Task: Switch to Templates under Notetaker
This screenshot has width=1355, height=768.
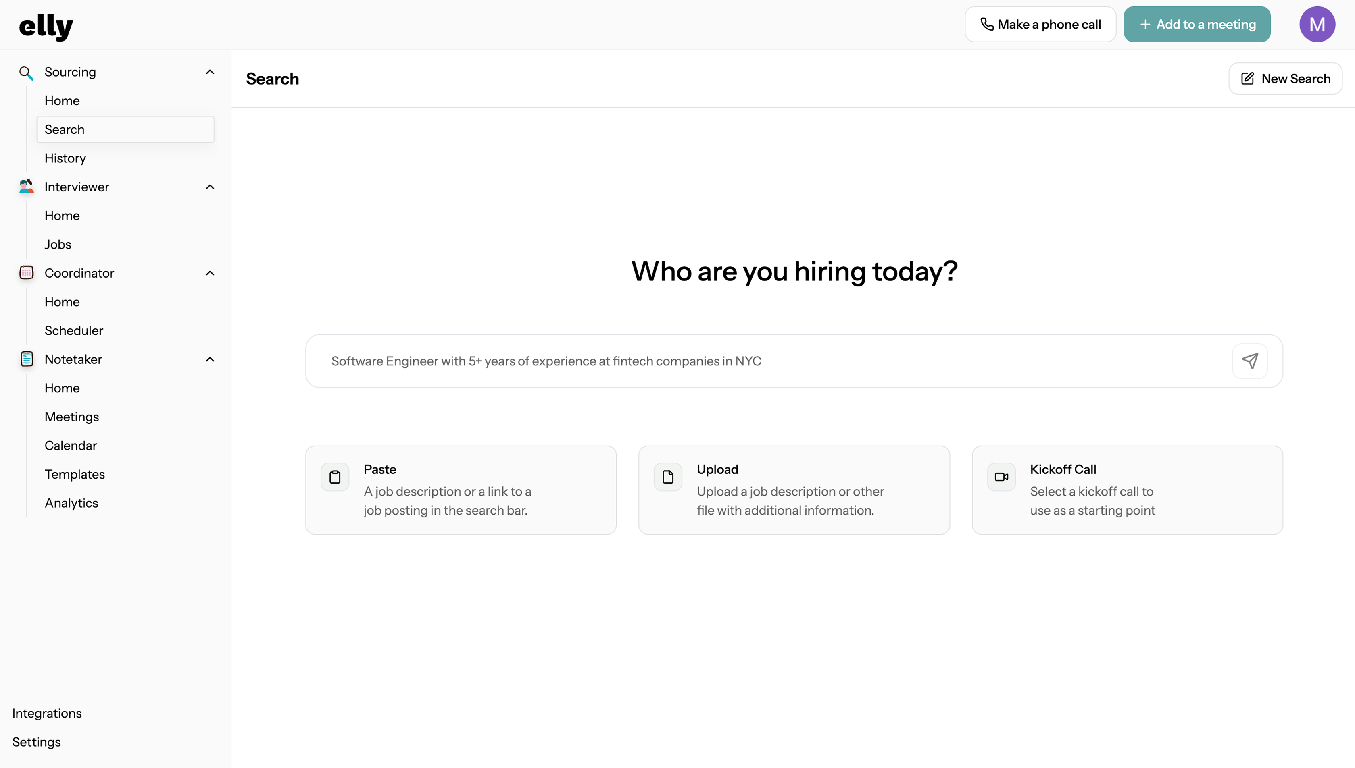Action: tap(75, 474)
